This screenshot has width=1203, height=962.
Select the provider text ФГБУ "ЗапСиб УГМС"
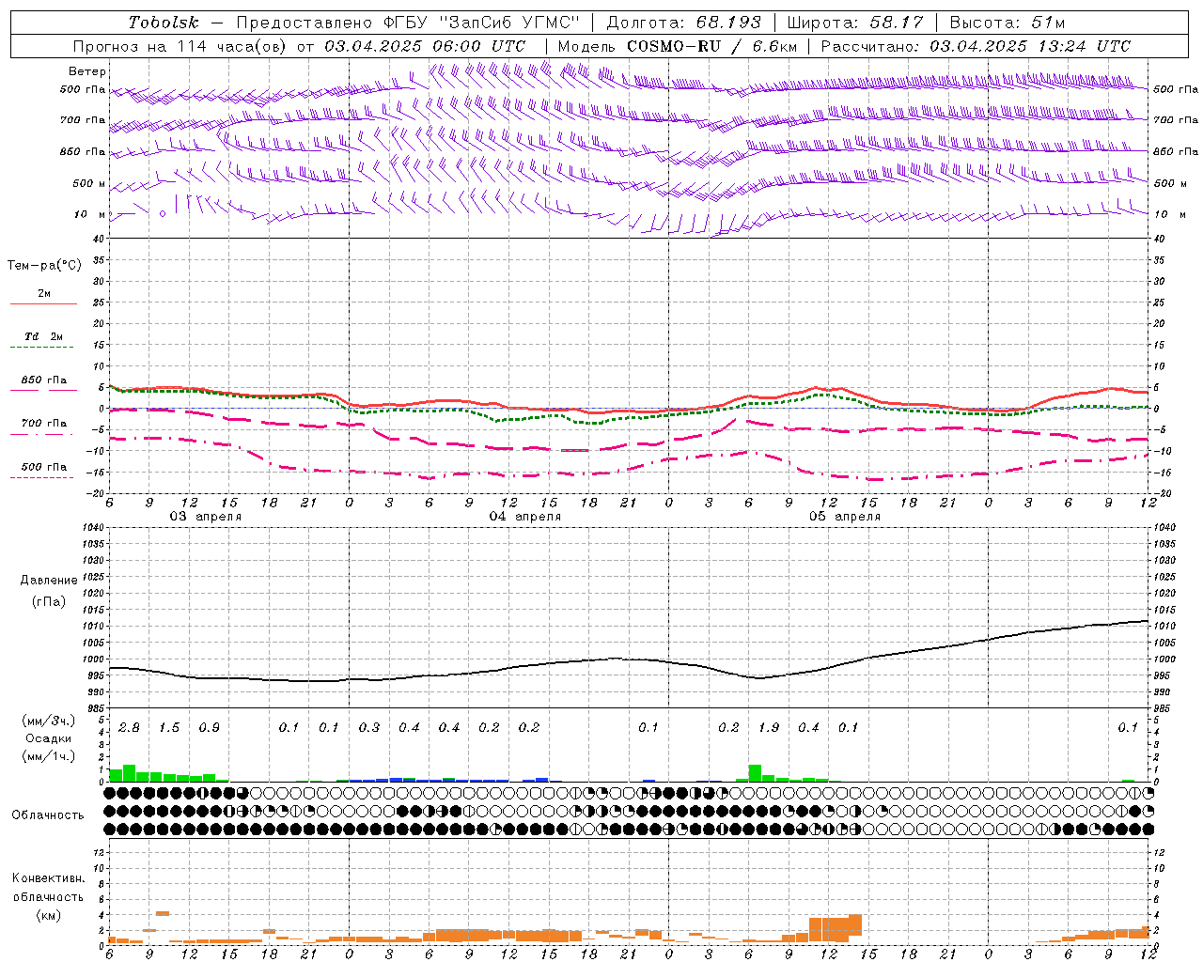pyautogui.click(x=482, y=23)
